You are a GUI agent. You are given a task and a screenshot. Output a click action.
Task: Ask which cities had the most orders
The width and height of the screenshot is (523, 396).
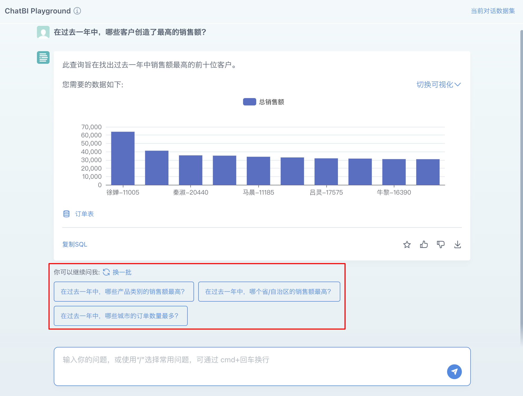click(x=121, y=316)
